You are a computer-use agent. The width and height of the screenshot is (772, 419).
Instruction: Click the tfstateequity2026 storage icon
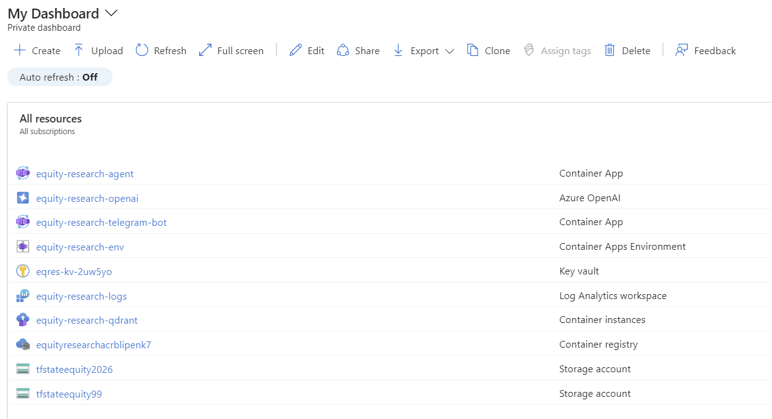(23, 369)
